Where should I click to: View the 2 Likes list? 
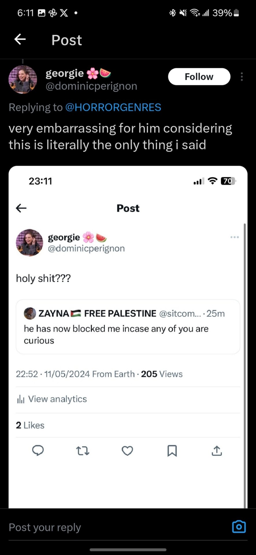[x=30, y=425]
